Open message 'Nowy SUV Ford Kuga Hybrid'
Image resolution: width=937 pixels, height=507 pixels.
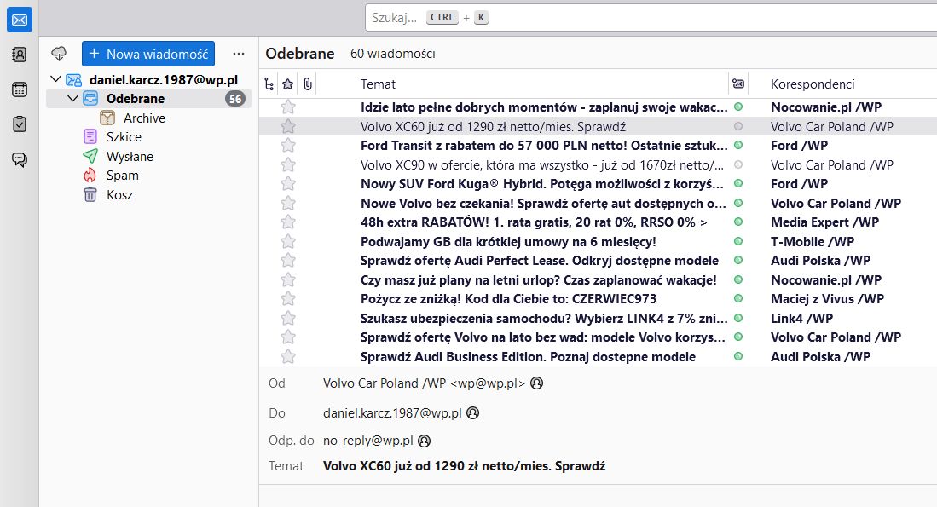click(542, 184)
